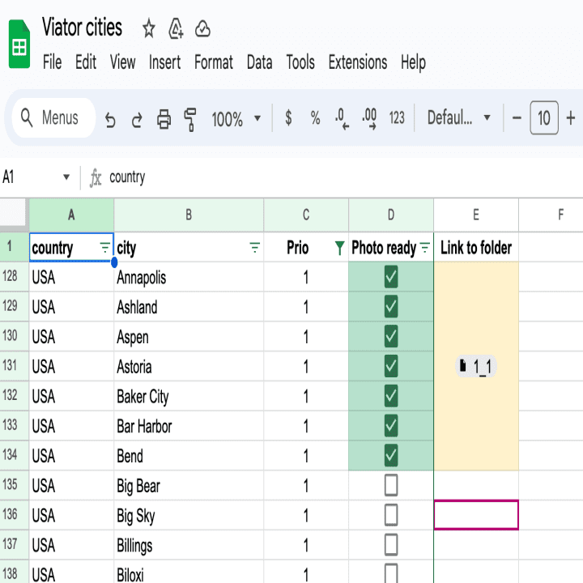Image resolution: width=583 pixels, height=583 pixels.
Task: Select the highlighted empty cell in Big Sky row
Action: [476, 515]
